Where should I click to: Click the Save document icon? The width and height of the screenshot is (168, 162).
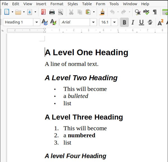(x=30, y=12)
